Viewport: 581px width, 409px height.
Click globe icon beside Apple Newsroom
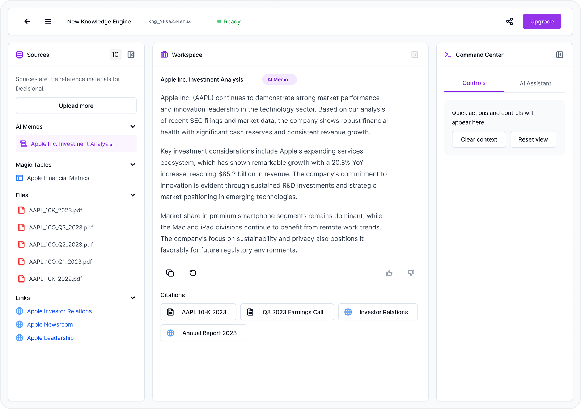pyautogui.click(x=20, y=324)
